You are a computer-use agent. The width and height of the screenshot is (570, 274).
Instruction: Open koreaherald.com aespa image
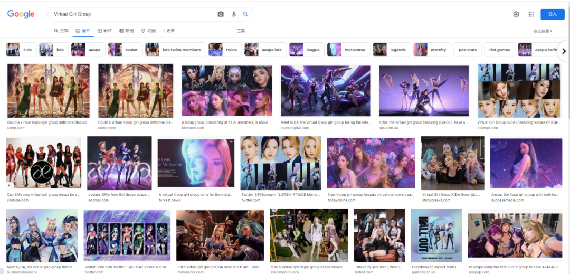point(309,235)
